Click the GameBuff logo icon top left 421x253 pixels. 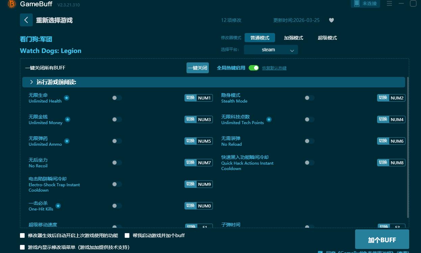tap(12, 4)
